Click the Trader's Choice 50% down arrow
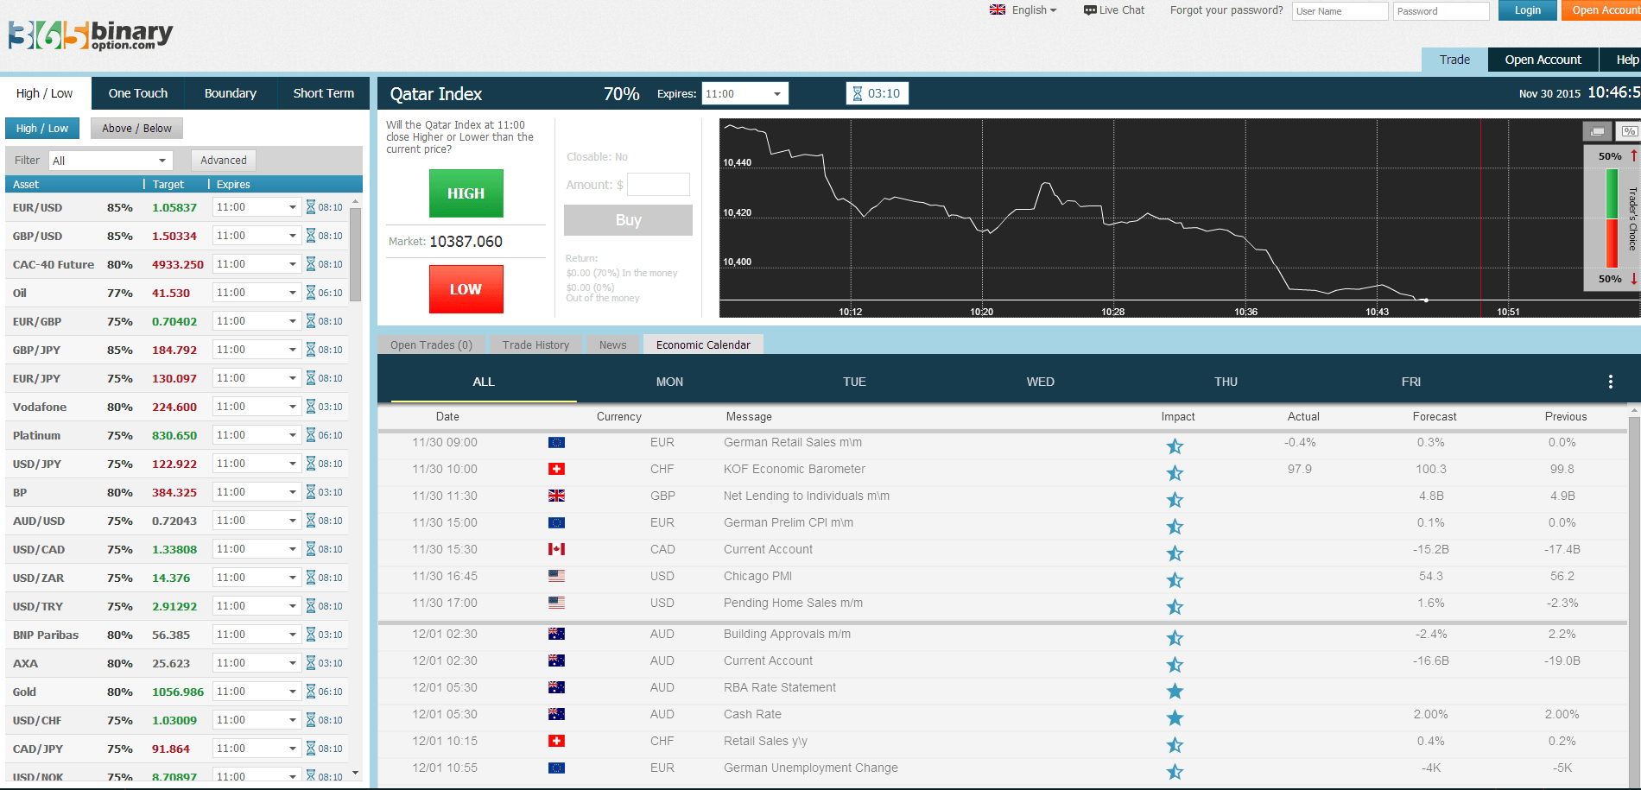The image size is (1641, 790). 1632,279
